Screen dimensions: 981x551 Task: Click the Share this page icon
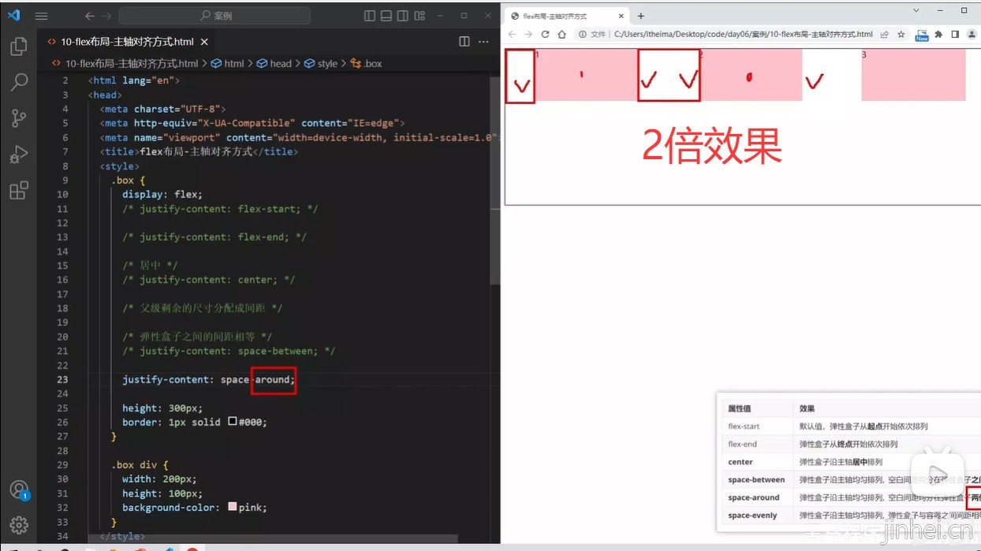pyautogui.click(x=885, y=35)
